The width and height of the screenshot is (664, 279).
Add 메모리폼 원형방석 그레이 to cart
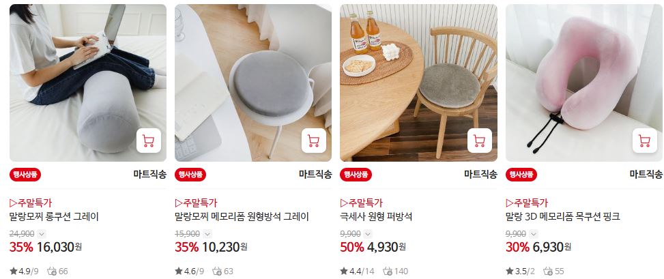tap(314, 141)
